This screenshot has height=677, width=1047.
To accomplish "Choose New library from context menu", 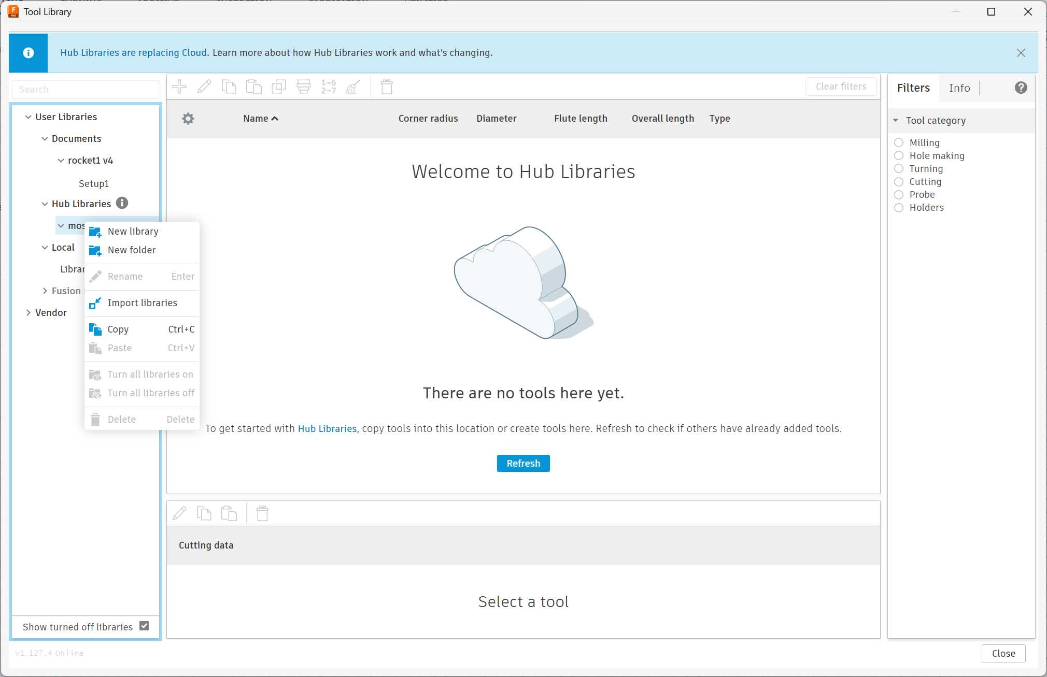I will click(x=133, y=232).
